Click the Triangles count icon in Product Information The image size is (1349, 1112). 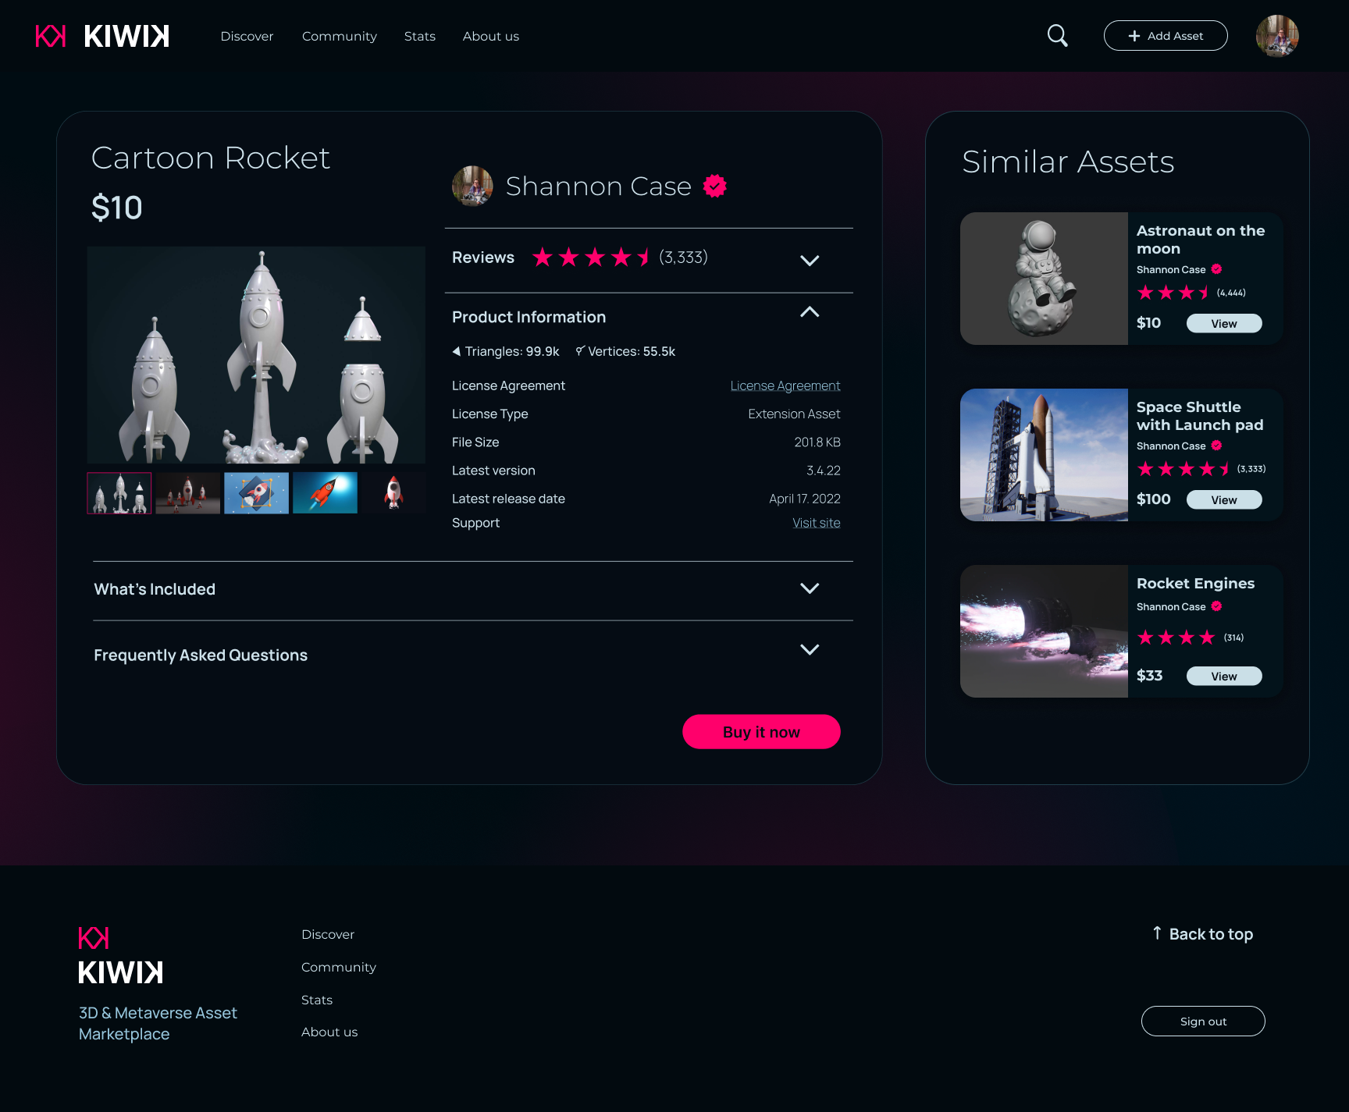457,351
